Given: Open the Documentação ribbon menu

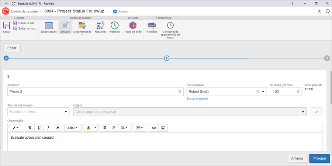Looking at the screenshot, I should click(82, 28).
